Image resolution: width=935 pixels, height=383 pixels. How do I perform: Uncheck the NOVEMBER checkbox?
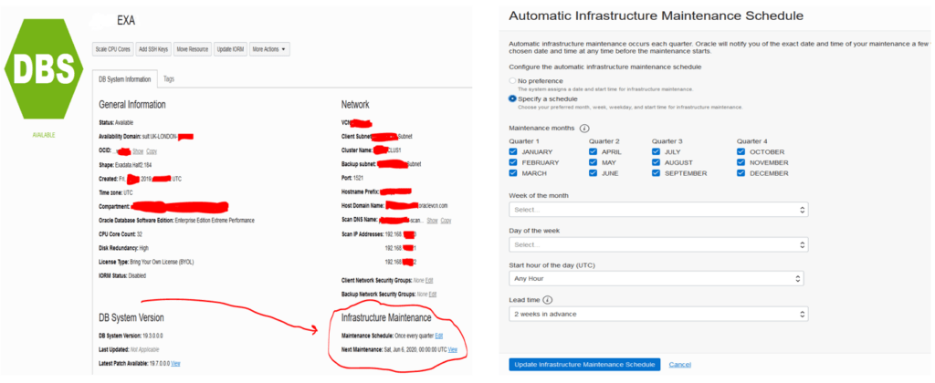tap(741, 162)
